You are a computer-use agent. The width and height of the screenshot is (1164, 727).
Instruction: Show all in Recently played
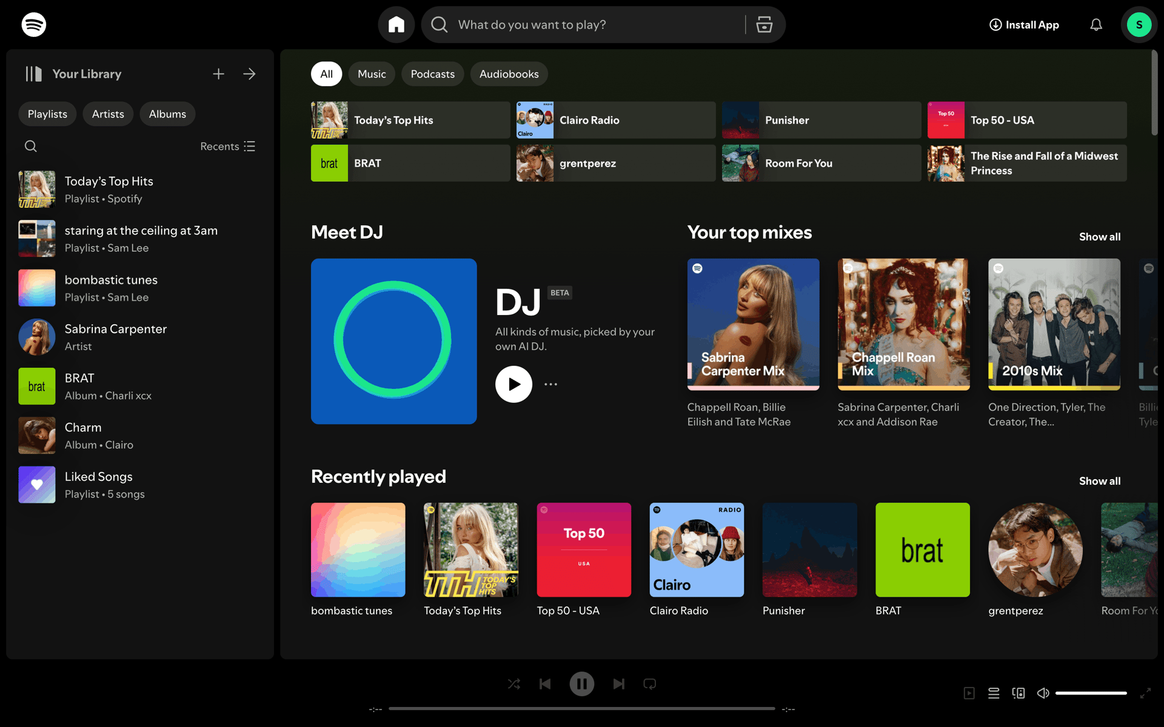[x=1099, y=481]
